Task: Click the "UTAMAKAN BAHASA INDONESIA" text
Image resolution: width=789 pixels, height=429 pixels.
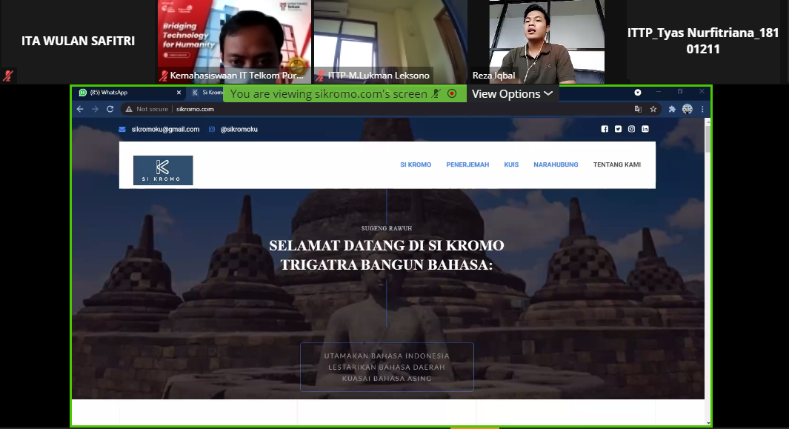Action: click(x=387, y=356)
